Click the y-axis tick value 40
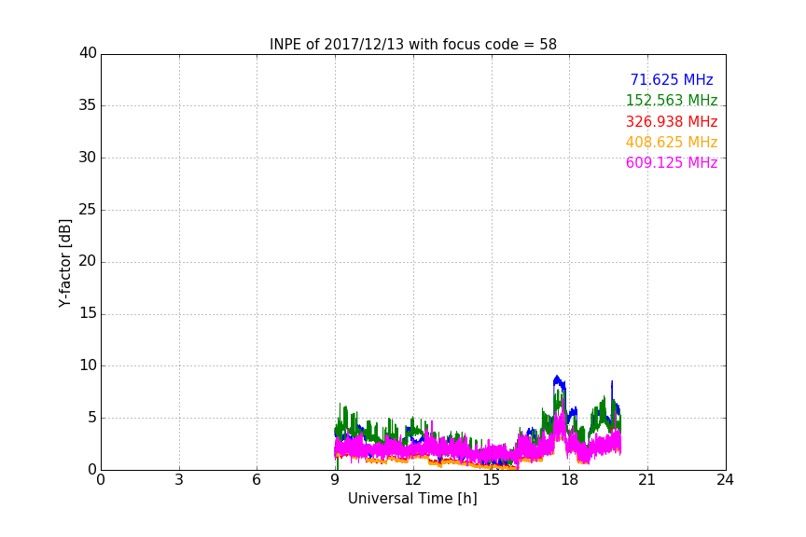 pos(88,53)
